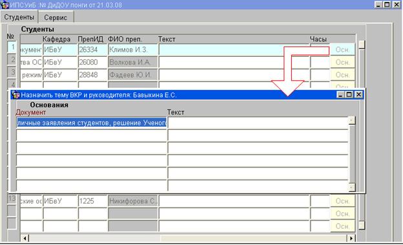Click Осн. button in Климов И.З. row
Image resolution: width=403 pixels, height=245 pixels.
tap(342, 49)
